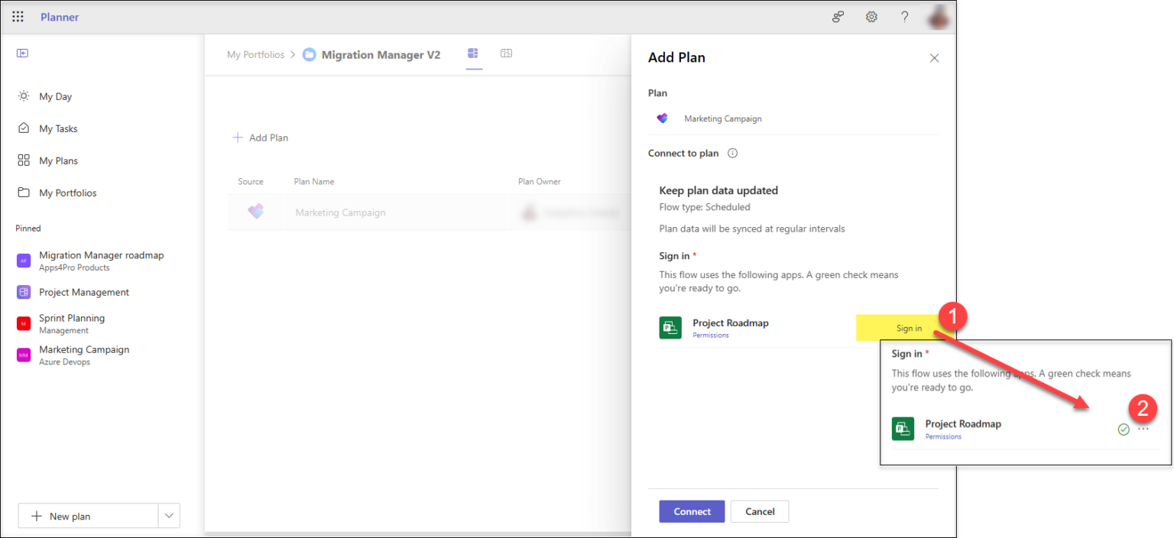The width and height of the screenshot is (1174, 538).
Task: Open Help using the question mark icon
Action: [905, 16]
